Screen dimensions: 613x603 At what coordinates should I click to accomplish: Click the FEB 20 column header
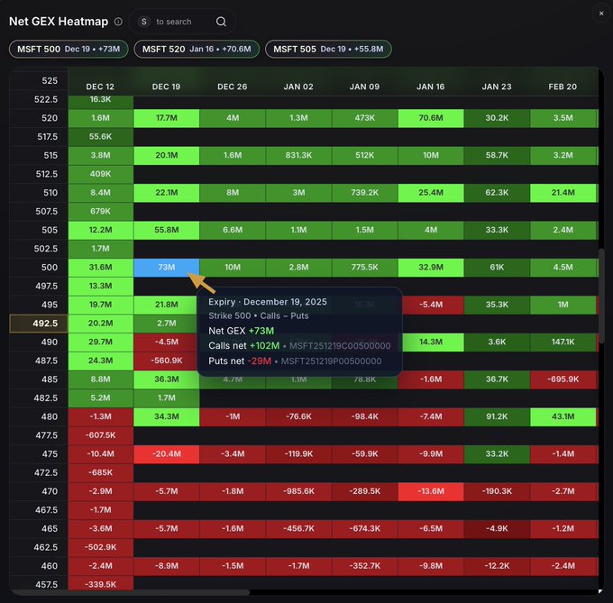(x=563, y=87)
